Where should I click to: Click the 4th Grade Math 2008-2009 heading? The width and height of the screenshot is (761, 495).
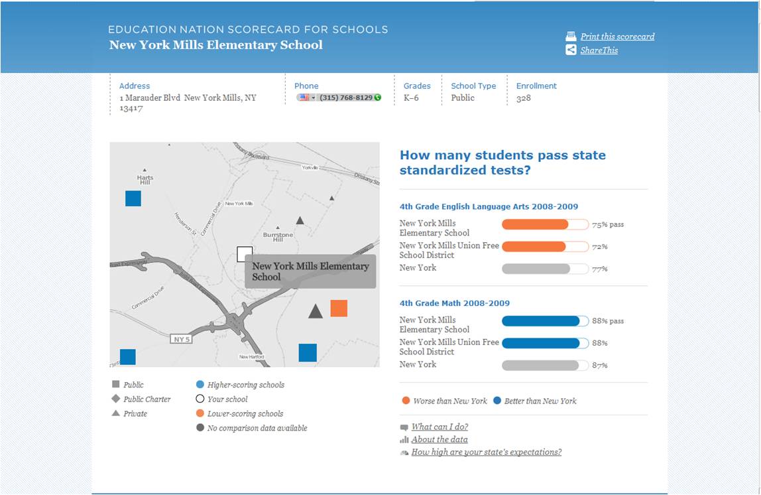(455, 303)
